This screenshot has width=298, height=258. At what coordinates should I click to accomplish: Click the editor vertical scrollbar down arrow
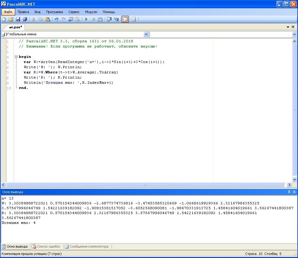point(294,179)
